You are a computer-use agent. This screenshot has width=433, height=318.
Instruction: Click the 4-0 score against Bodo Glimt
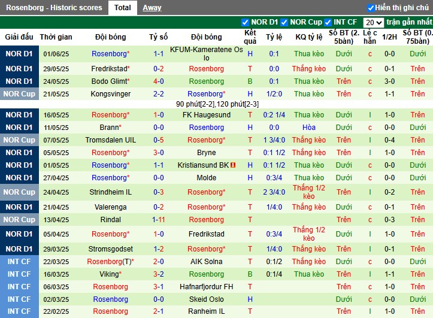click(x=159, y=81)
